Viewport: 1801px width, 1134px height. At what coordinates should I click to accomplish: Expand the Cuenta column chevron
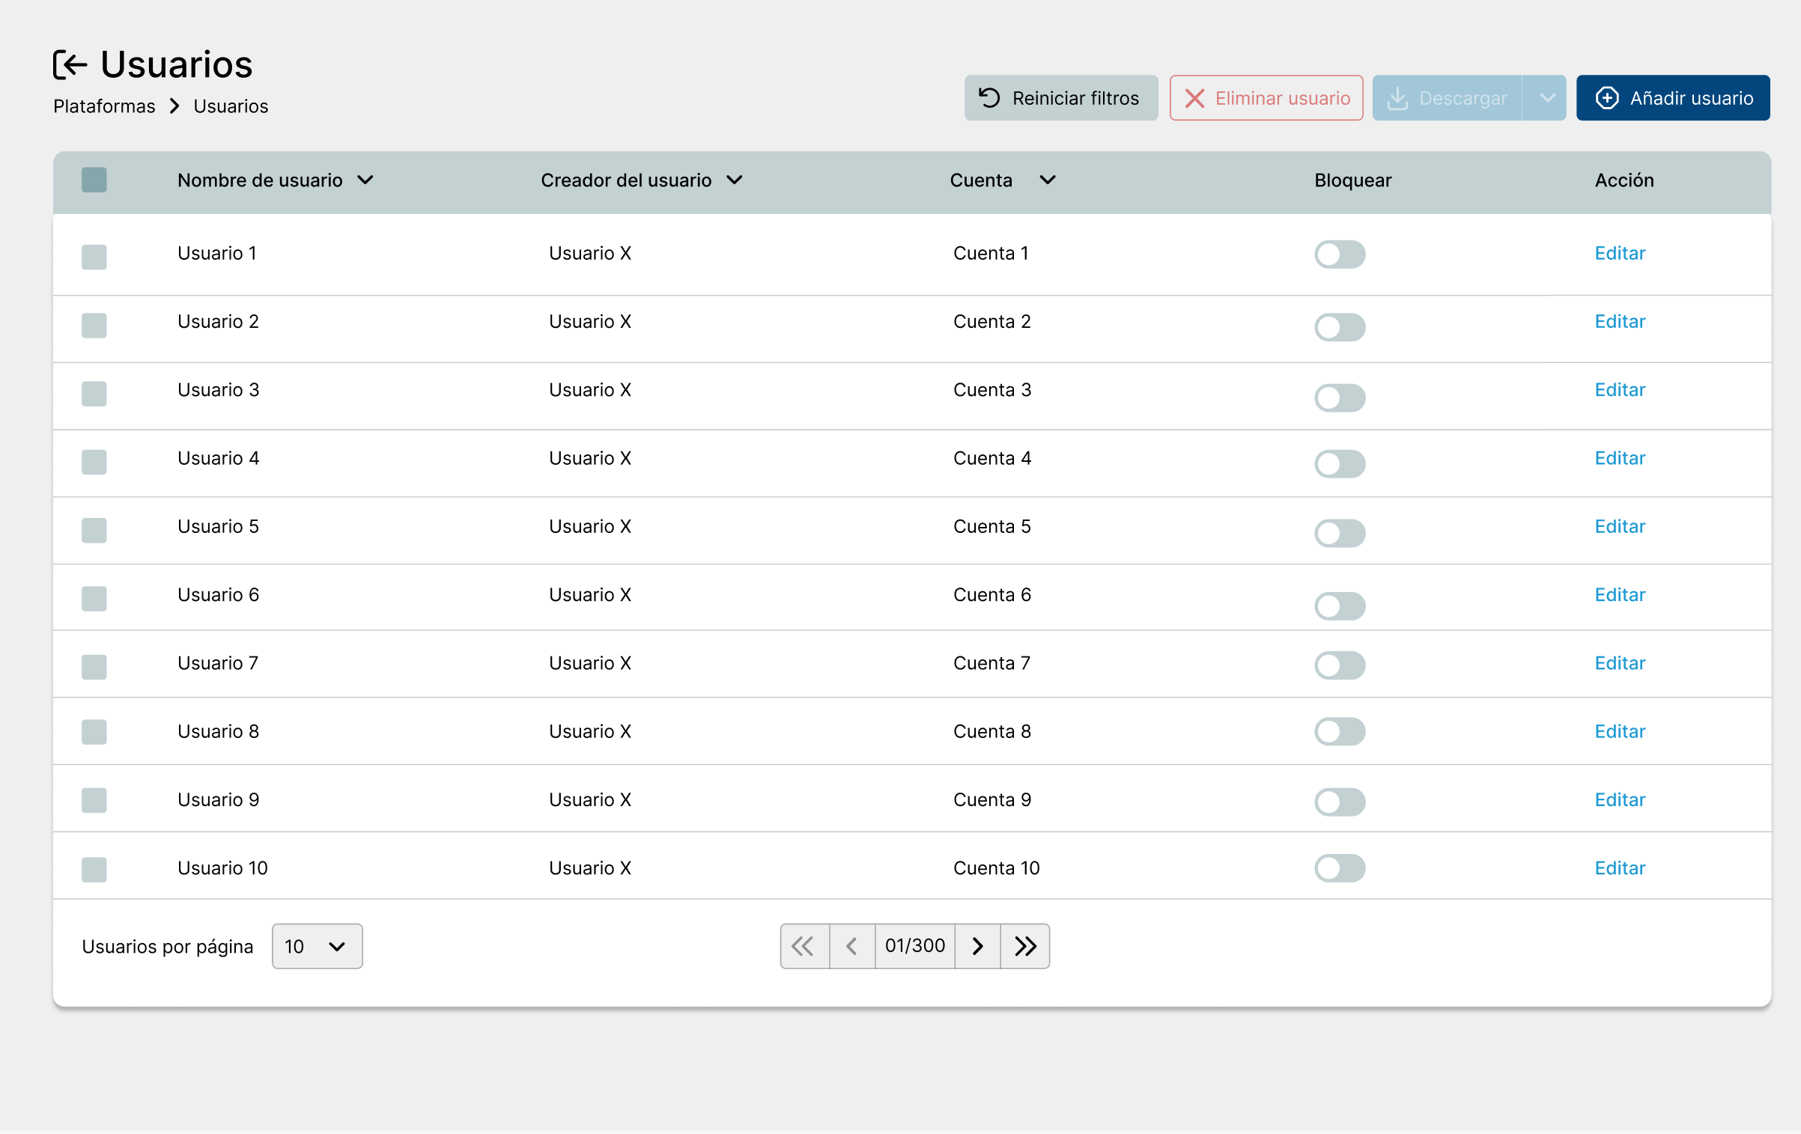(x=1048, y=180)
